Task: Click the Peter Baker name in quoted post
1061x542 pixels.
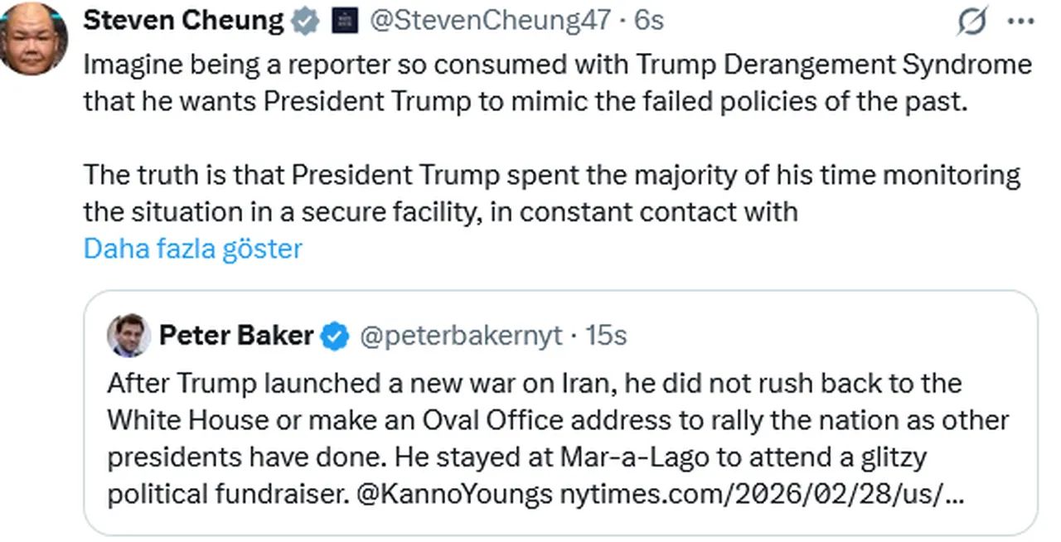Action: (x=235, y=335)
